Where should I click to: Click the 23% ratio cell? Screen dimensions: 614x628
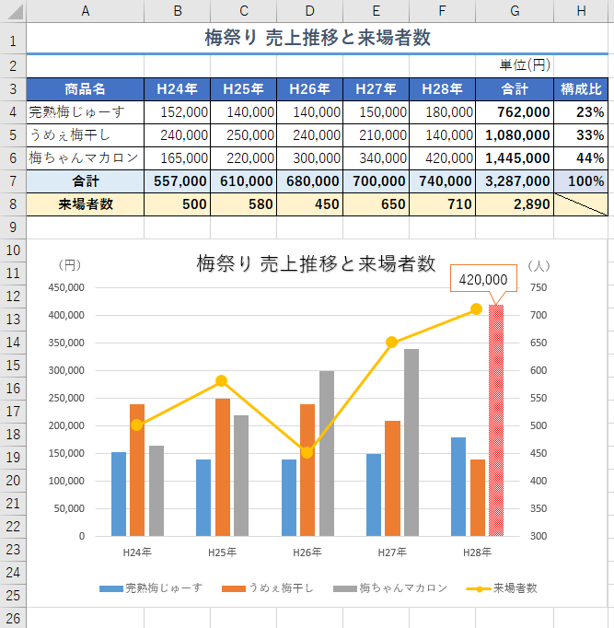point(581,112)
